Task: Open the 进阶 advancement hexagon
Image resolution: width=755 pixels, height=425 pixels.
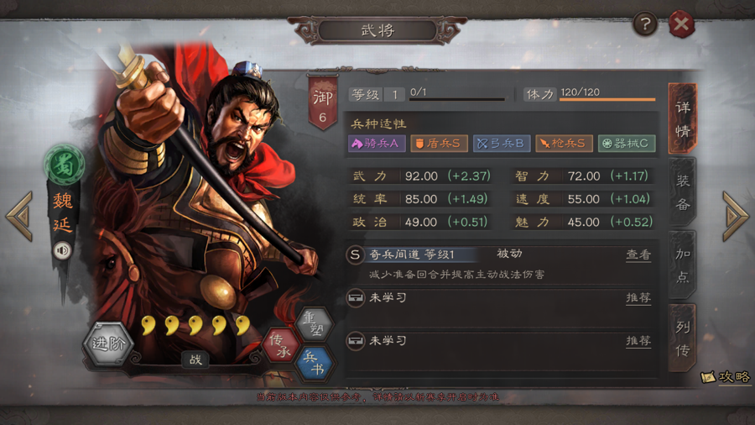Action: point(108,344)
